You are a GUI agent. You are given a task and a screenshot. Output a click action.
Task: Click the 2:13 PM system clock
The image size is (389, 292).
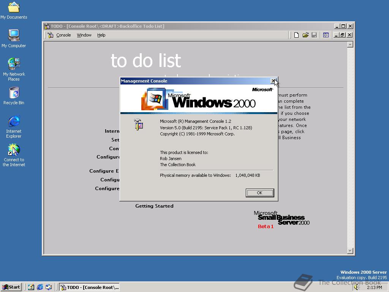coord(374,287)
